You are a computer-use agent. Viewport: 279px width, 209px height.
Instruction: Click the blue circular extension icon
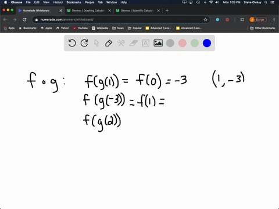click(217, 20)
